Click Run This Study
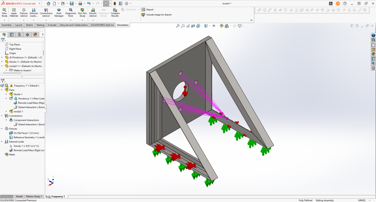 [82, 12]
